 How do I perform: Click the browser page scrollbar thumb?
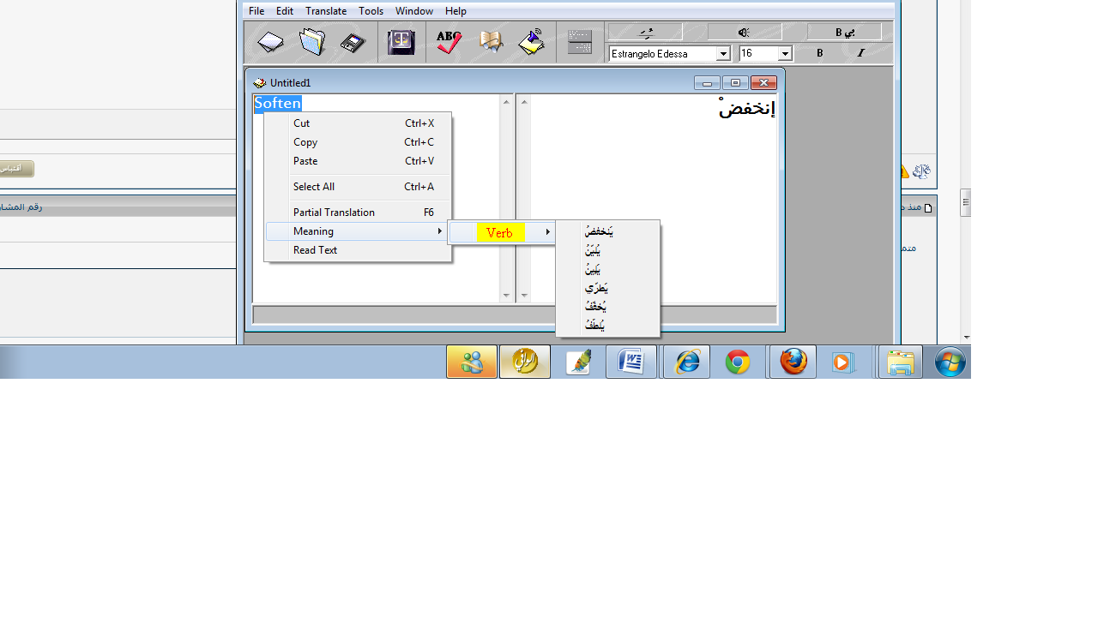tap(965, 203)
